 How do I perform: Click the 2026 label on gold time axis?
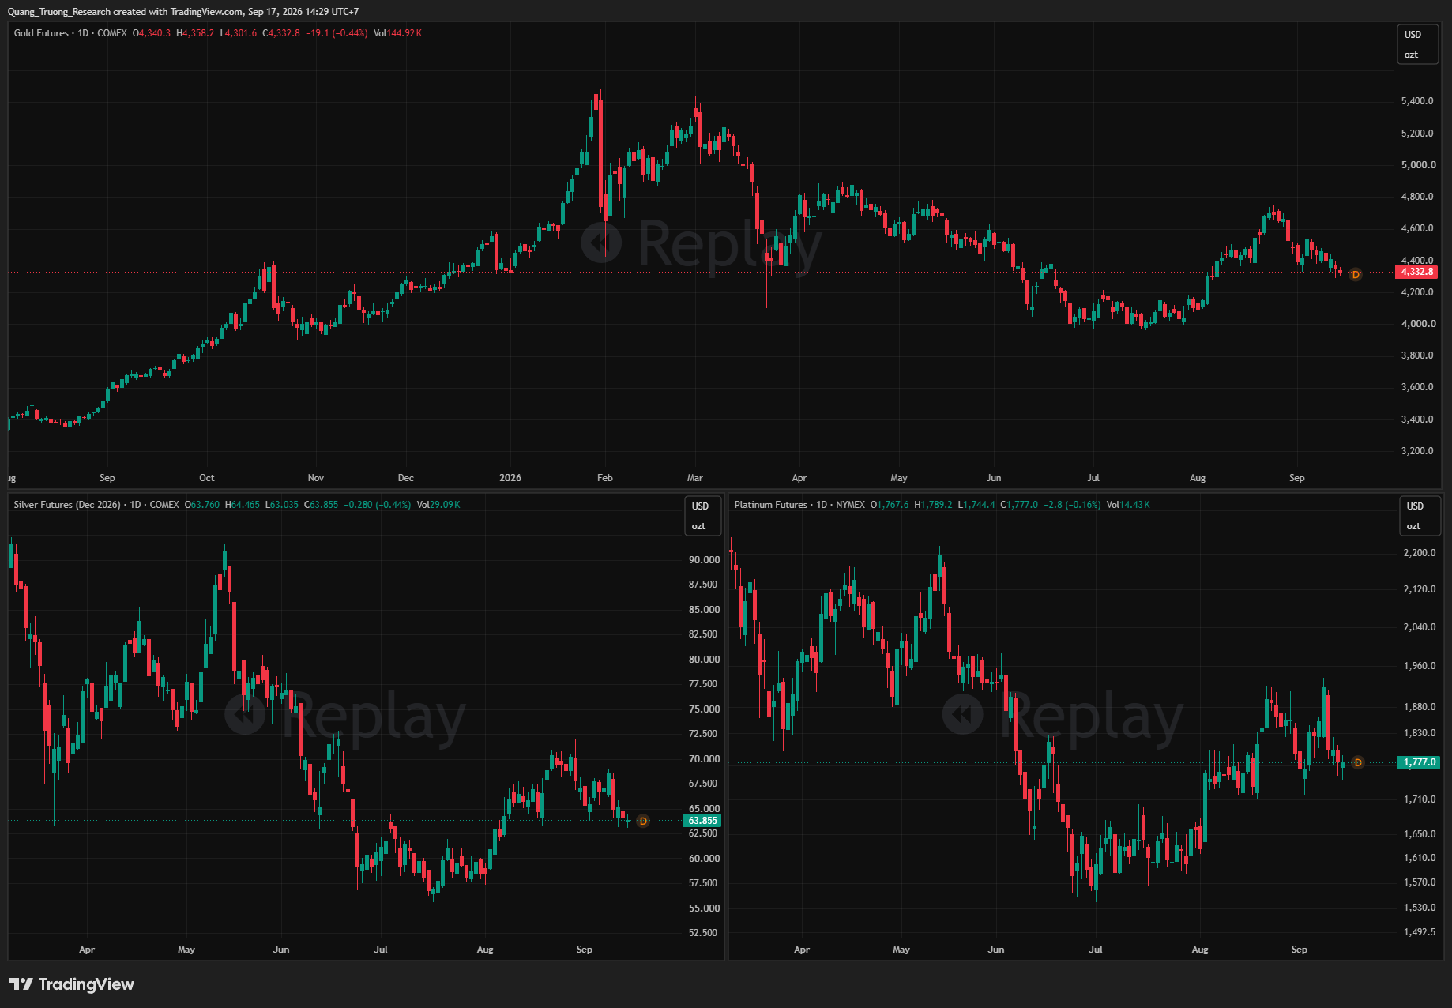tap(510, 478)
